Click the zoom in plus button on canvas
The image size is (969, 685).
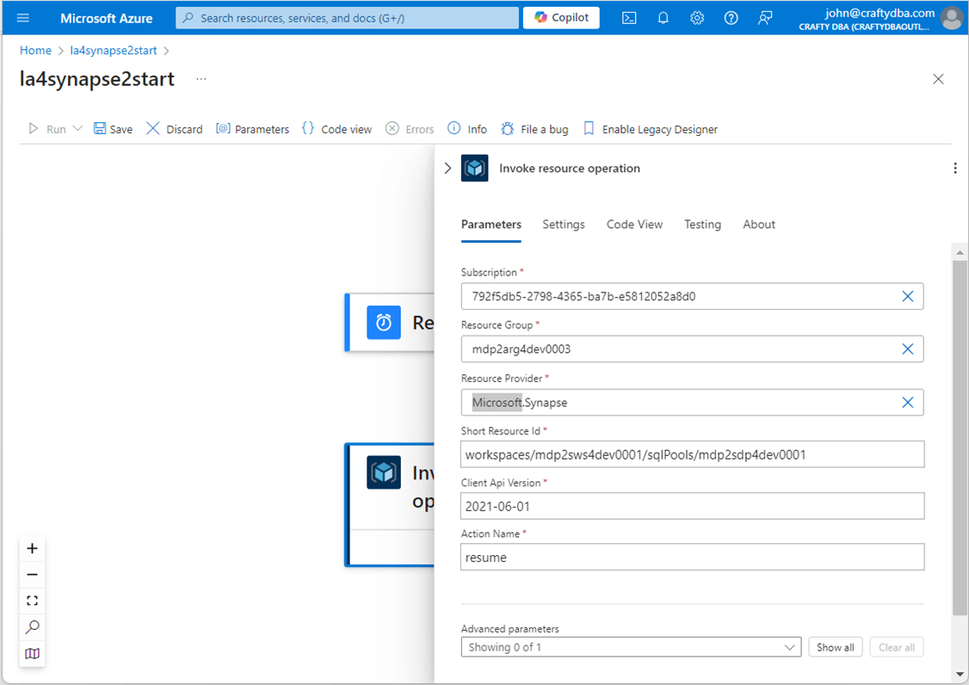point(32,548)
